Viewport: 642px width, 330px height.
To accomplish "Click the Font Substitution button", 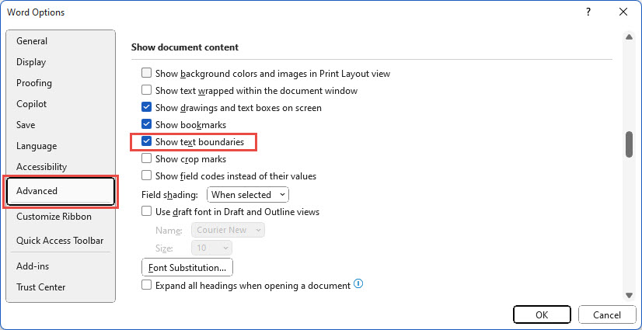I will point(187,268).
